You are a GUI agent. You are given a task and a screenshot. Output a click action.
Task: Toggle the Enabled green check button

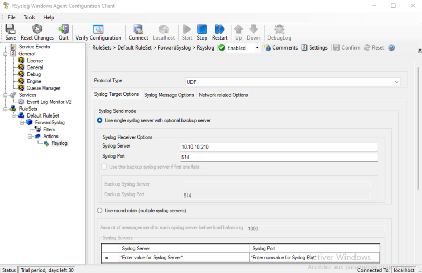pos(222,48)
